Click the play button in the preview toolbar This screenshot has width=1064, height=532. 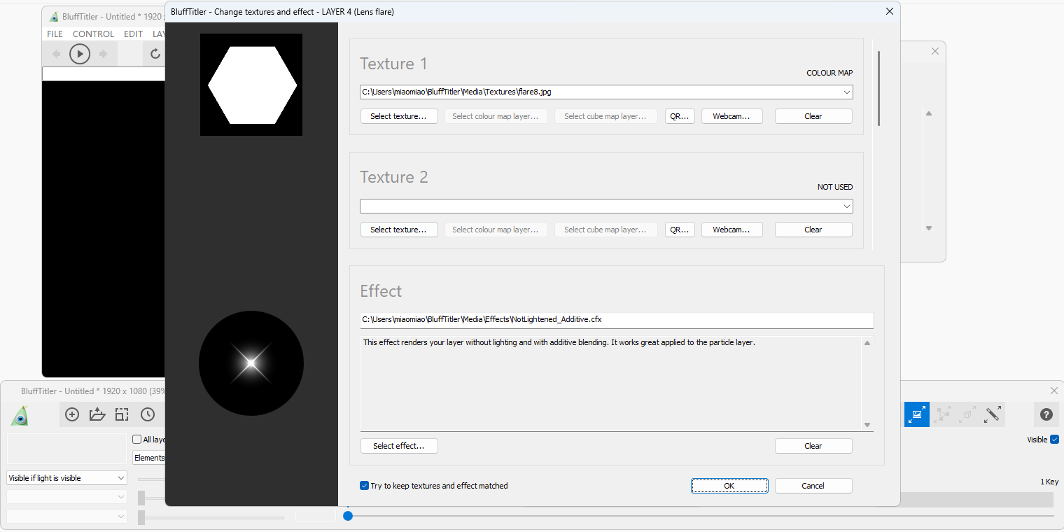[x=80, y=54]
